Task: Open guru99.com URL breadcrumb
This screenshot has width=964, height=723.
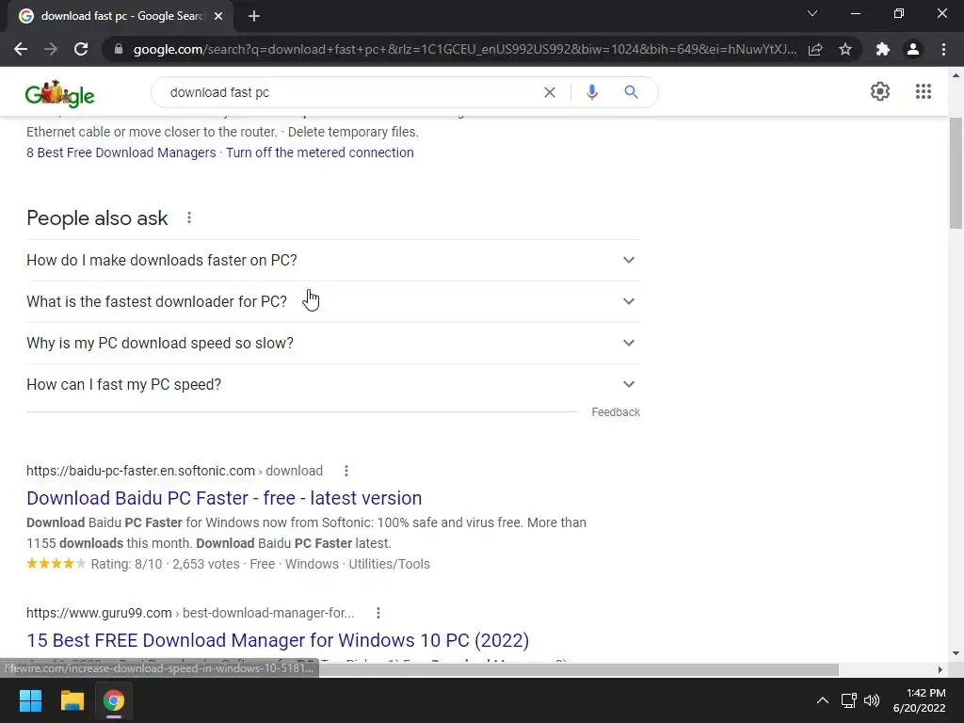Action: [190, 613]
